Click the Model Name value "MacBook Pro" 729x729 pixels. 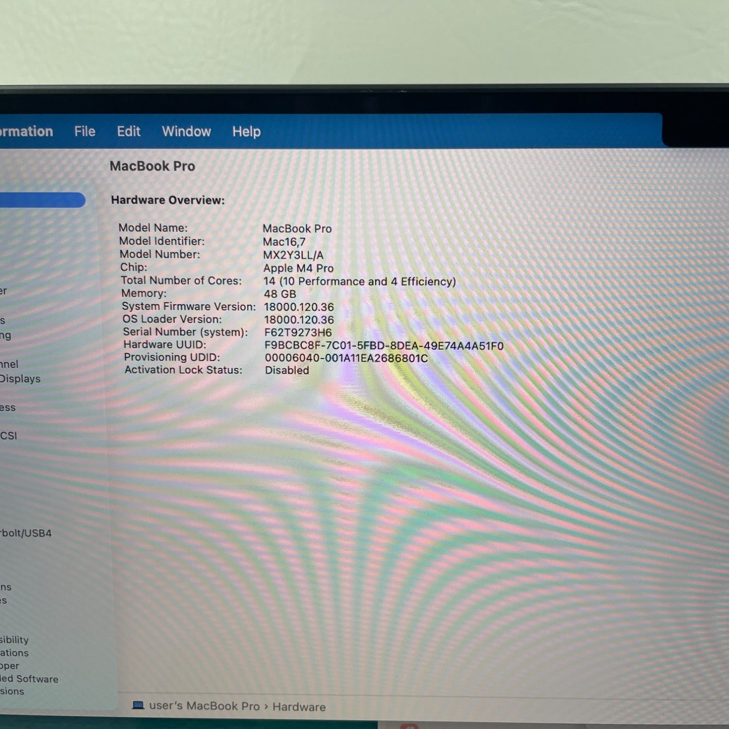point(297,228)
